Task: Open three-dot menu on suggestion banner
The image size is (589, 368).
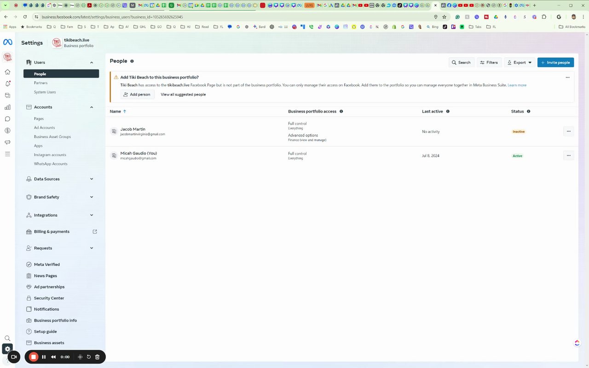Action: [x=567, y=78]
